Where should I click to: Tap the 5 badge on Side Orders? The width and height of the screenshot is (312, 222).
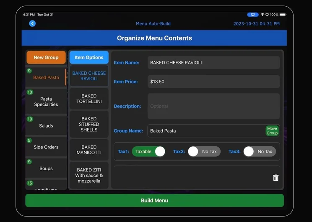(x=29, y=140)
